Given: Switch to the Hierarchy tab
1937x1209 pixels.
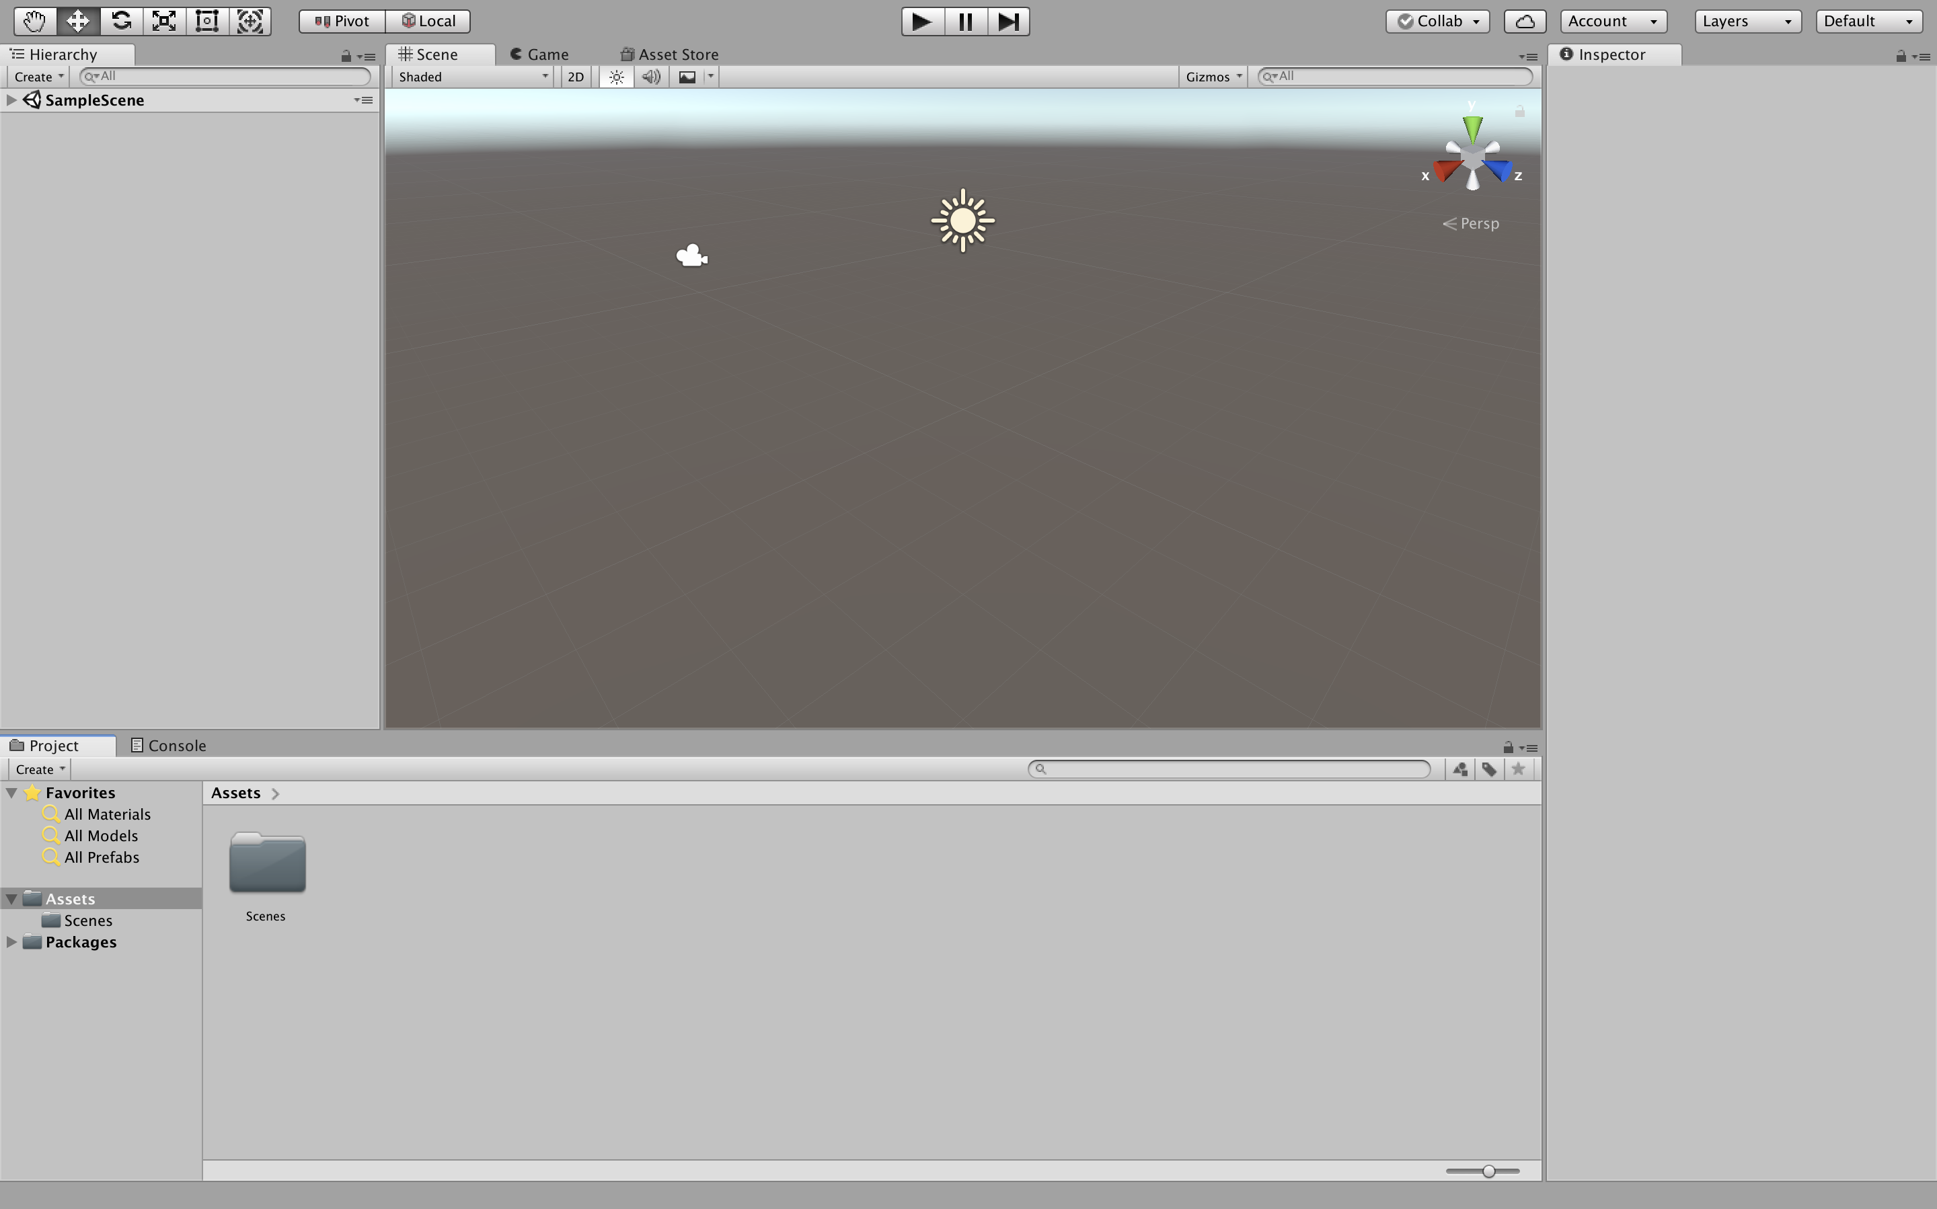Looking at the screenshot, I should coord(67,54).
